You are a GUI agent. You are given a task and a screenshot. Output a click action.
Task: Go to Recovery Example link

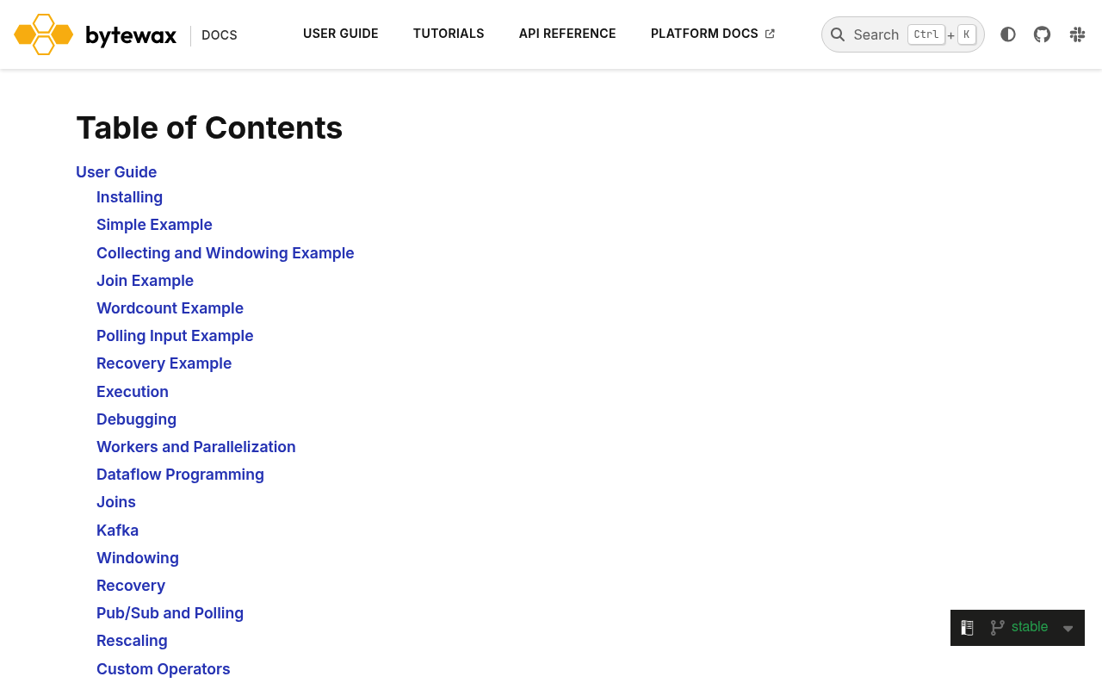164,363
